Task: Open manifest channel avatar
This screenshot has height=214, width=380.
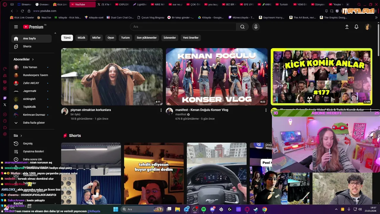Action: 170,111
